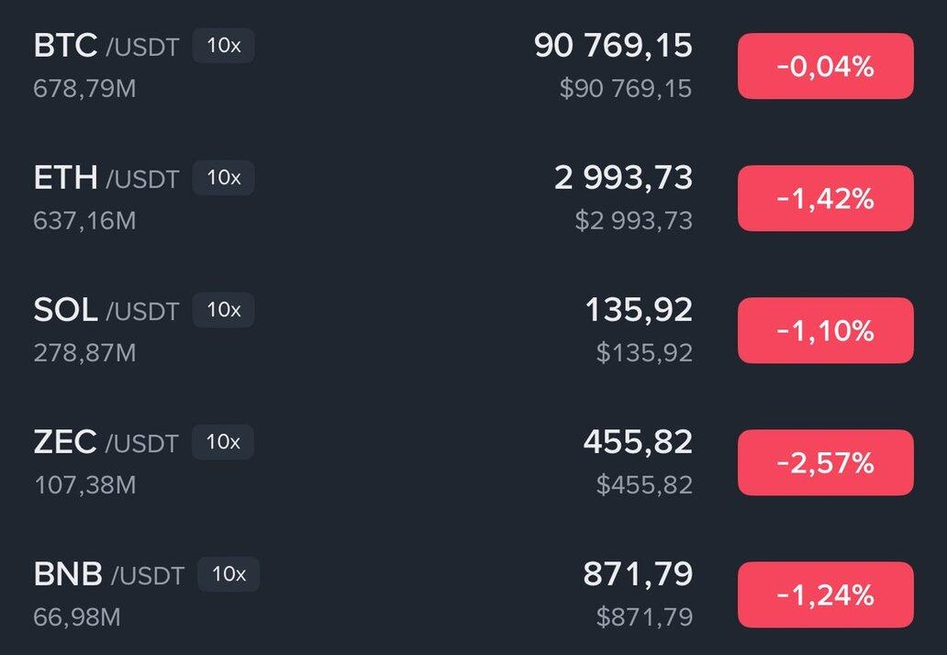947x655 pixels.
Task: Tap the -2,57% change button for ZEC
Action: (x=825, y=462)
